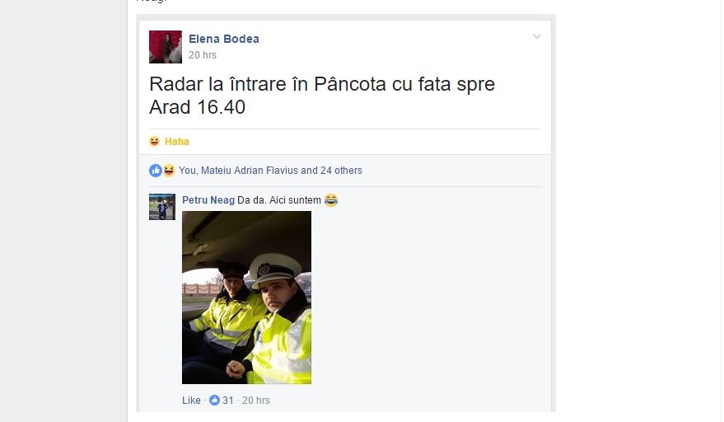Click the Elena Bodea name link

pyautogui.click(x=224, y=39)
